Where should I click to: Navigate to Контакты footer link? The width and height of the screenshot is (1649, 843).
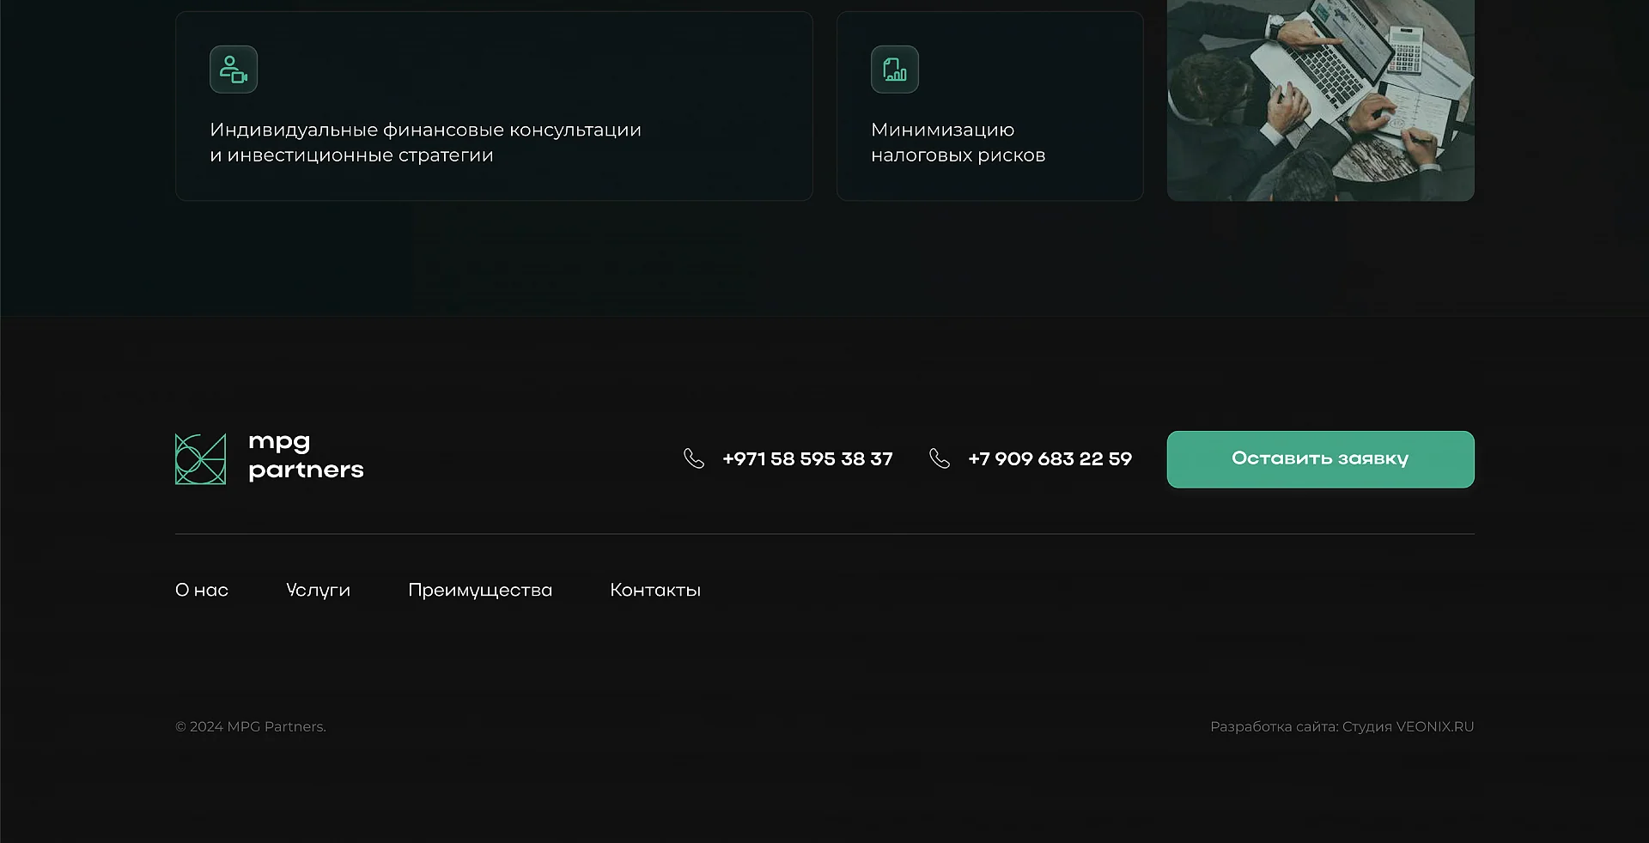click(655, 590)
